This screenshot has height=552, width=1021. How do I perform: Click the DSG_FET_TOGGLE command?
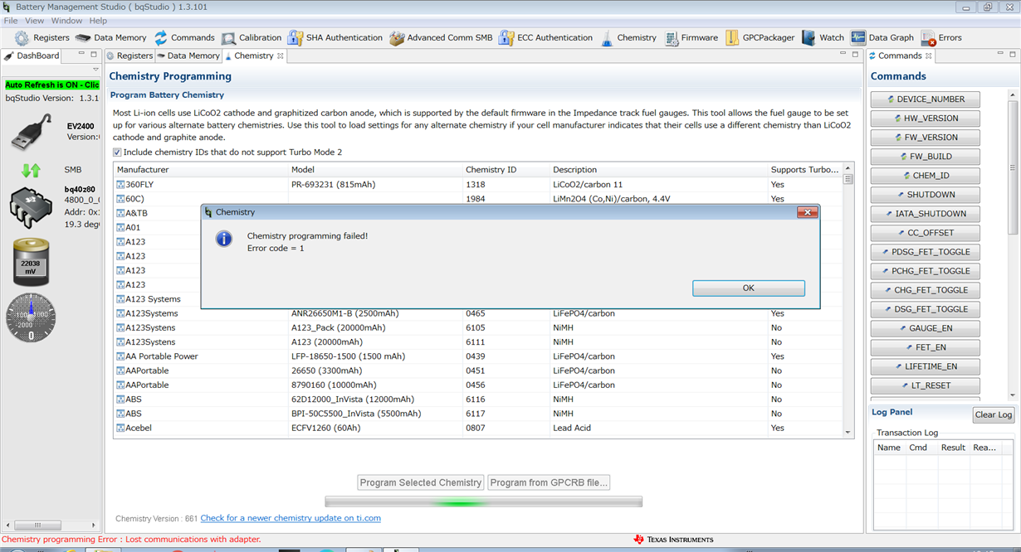[x=926, y=309]
